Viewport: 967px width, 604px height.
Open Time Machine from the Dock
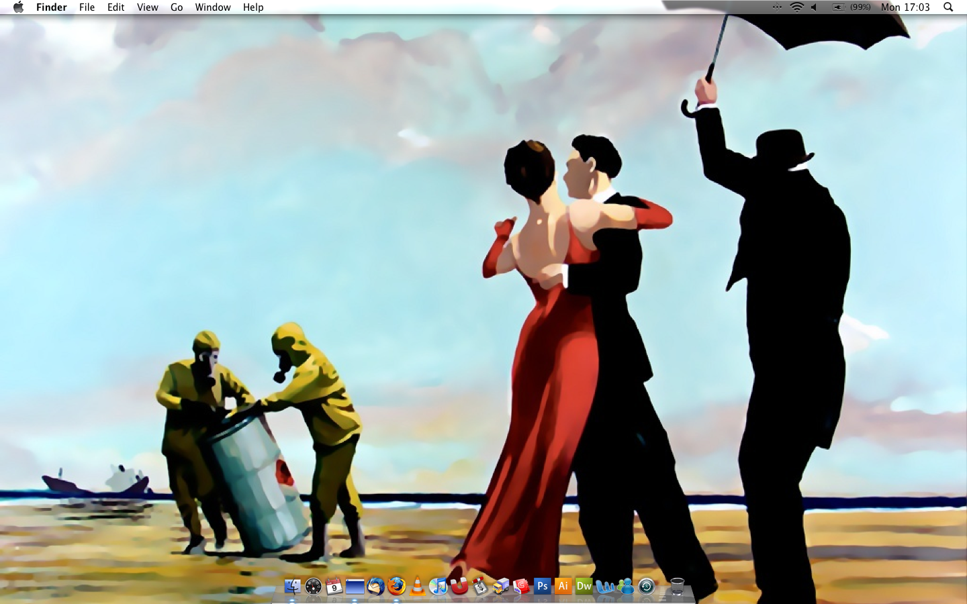click(x=647, y=587)
